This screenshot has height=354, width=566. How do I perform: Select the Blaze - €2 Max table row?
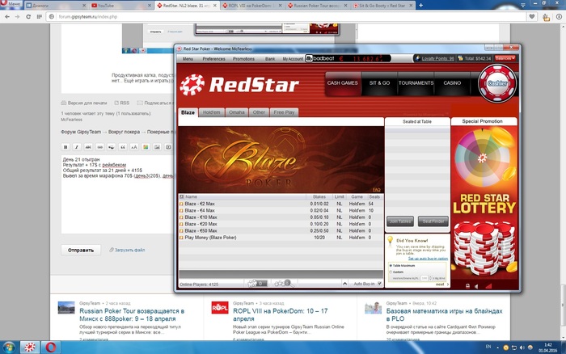[x=281, y=204]
